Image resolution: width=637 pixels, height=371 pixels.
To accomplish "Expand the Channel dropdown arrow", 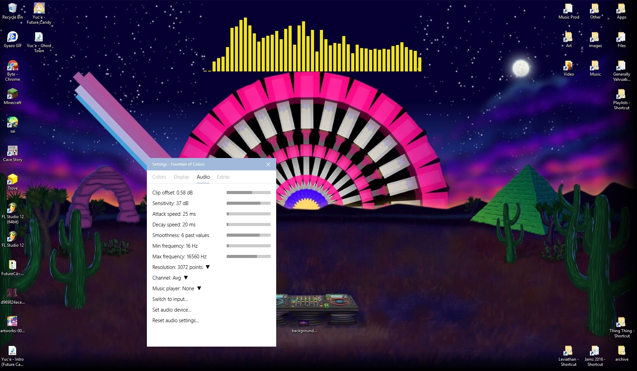I will click(186, 278).
